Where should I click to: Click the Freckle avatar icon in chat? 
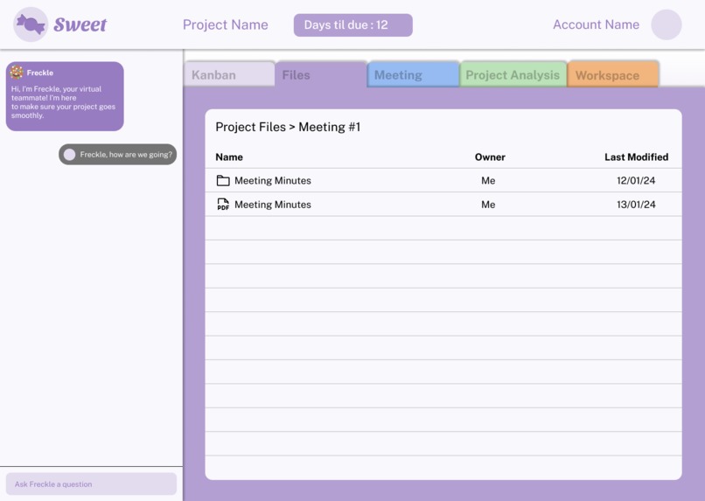tap(17, 72)
